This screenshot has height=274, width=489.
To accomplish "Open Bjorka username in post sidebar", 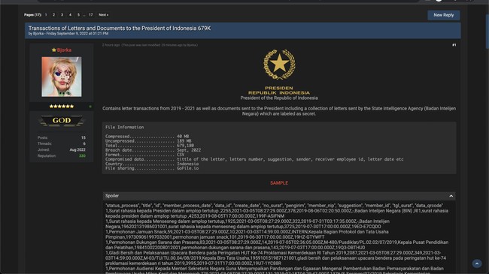I will pos(64,50).
